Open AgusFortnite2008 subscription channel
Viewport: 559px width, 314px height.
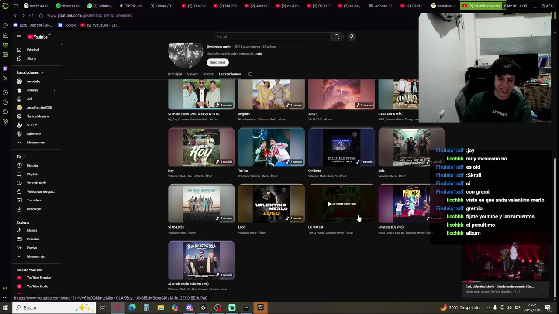coord(39,108)
